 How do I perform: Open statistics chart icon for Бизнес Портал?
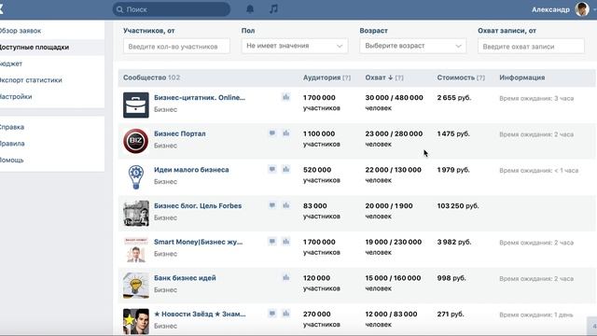tap(286, 133)
